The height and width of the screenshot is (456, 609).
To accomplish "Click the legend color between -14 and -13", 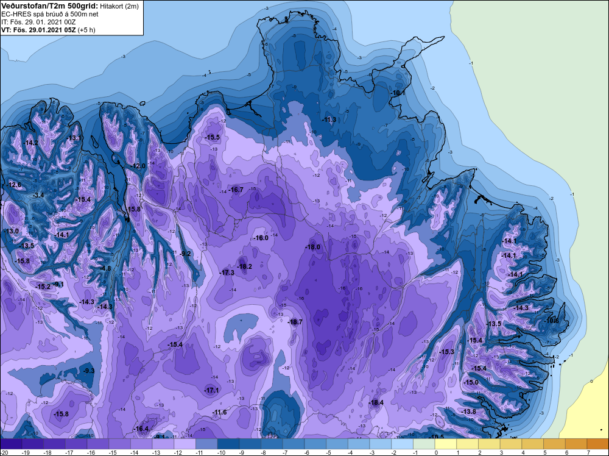I will tap(141, 444).
